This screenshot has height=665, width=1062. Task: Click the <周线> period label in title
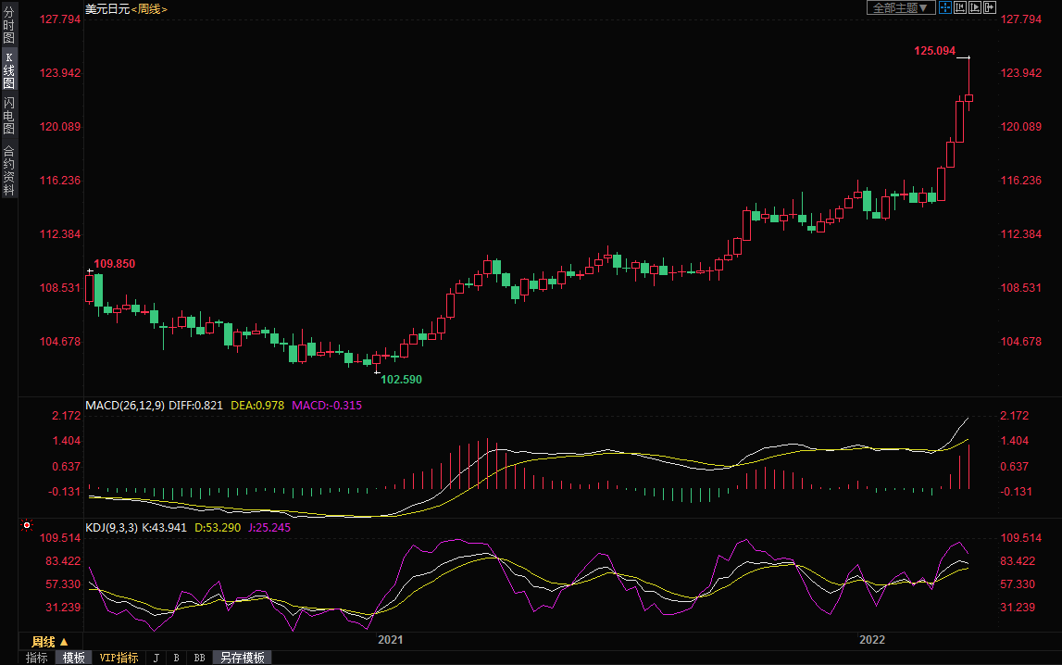click(149, 8)
